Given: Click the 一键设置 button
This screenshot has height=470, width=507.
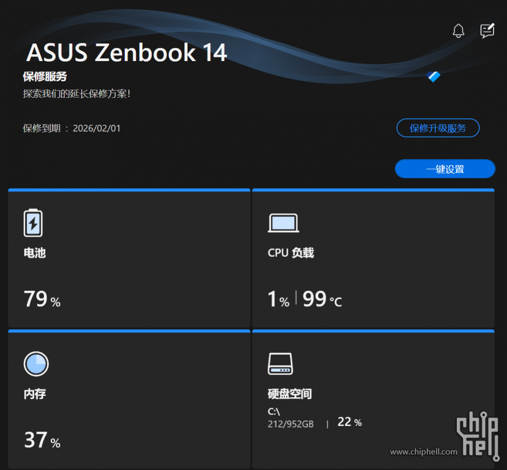Looking at the screenshot, I should pyautogui.click(x=445, y=169).
